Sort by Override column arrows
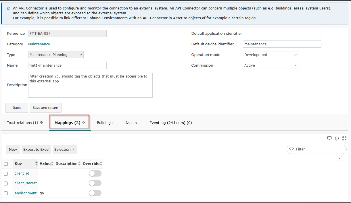351x203 pixels. pos(101,164)
